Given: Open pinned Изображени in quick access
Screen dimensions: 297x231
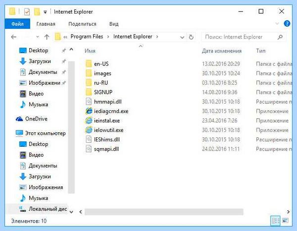Looking at the screenshot, I should 45,83.
